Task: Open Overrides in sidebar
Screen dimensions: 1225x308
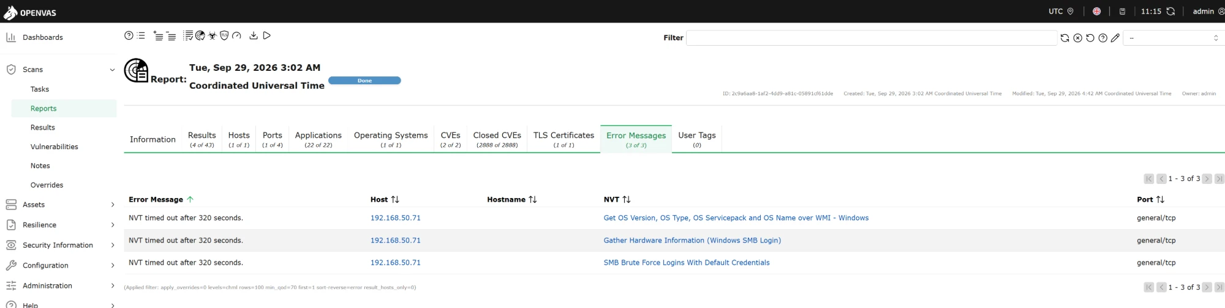Action: coord(47,185)
